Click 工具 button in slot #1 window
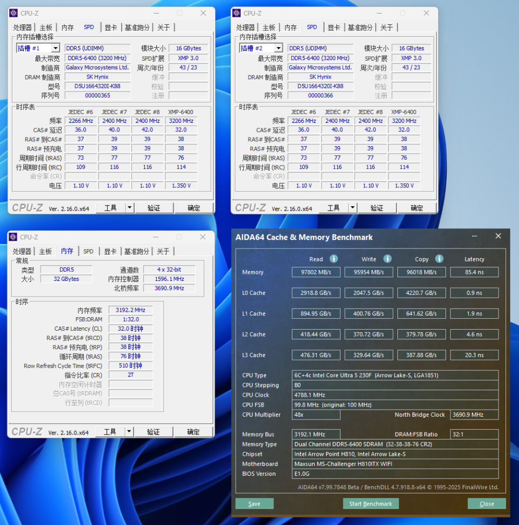This screenshot has width=519, height=525. coord(111,208)
